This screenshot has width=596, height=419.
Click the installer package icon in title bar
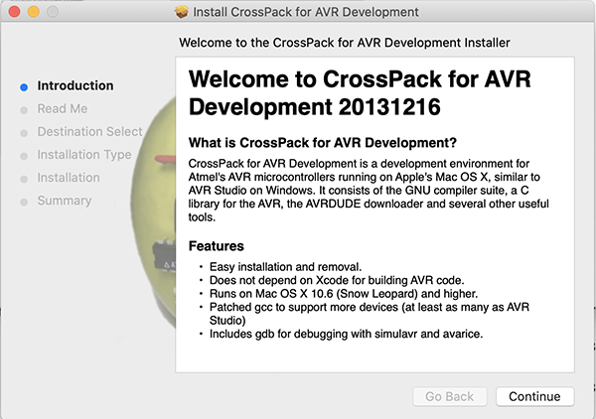[182, 12]
